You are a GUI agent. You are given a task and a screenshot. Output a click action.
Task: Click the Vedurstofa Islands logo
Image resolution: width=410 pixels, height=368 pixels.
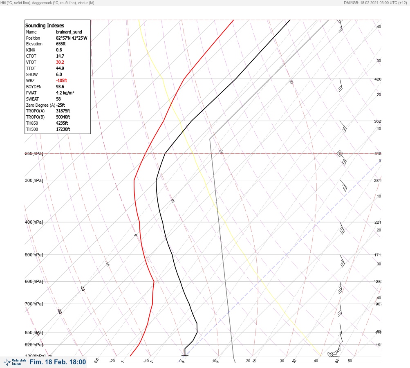click(x=15, y=362)
